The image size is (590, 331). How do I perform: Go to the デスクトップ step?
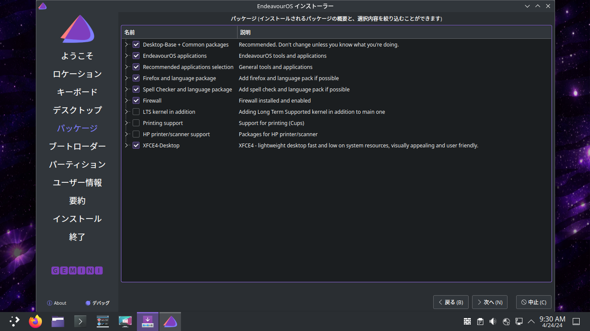pos(77,110)
